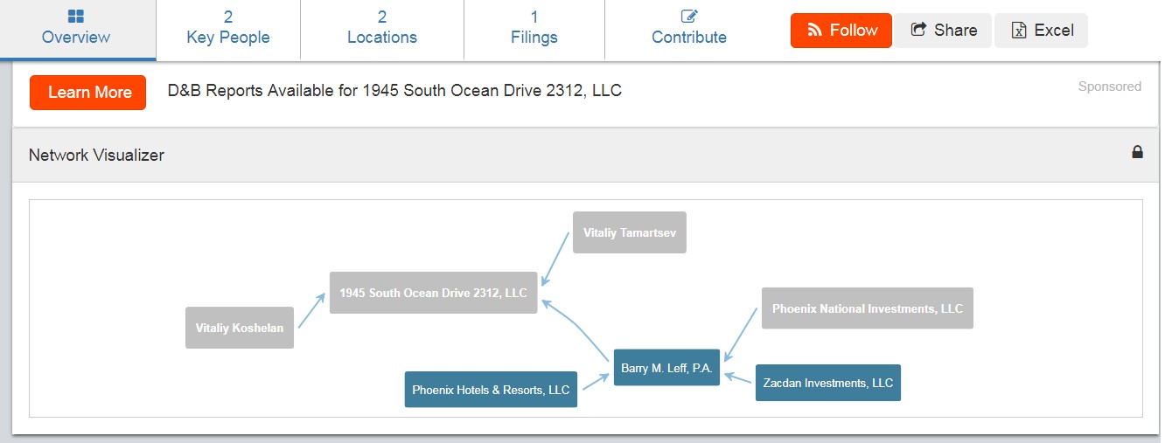The width and height of the screenshot is (1165, 443).
Task: Click the Phoenix Hotels & Resorts node
Action: 491,390
